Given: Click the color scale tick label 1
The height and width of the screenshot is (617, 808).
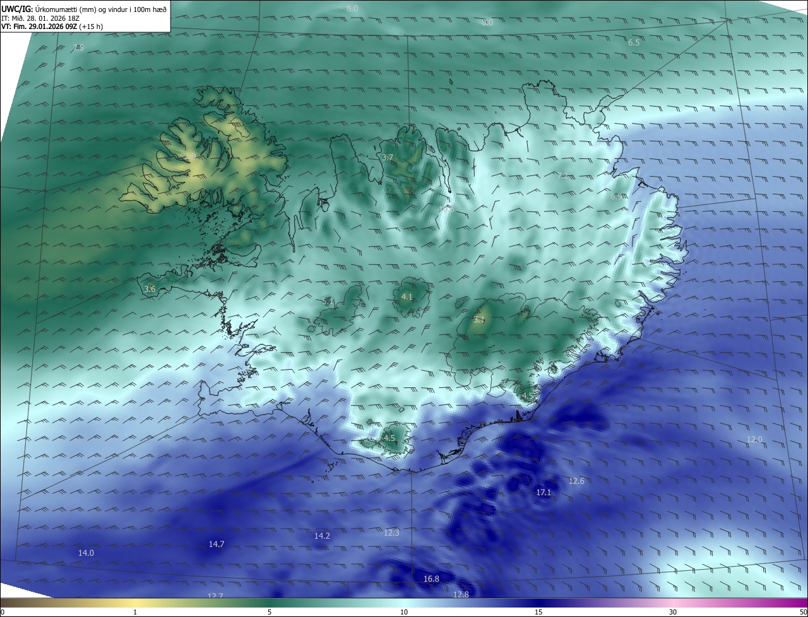Looking at the screenshot, I should point(135,612).
